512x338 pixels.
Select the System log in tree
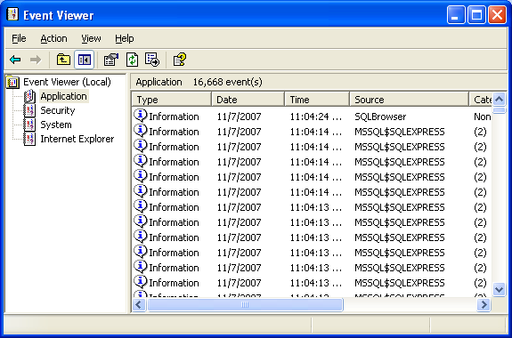[56, 125]
